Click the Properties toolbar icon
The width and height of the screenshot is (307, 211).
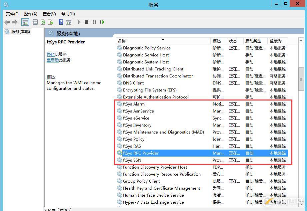click(x=35, y=22)
